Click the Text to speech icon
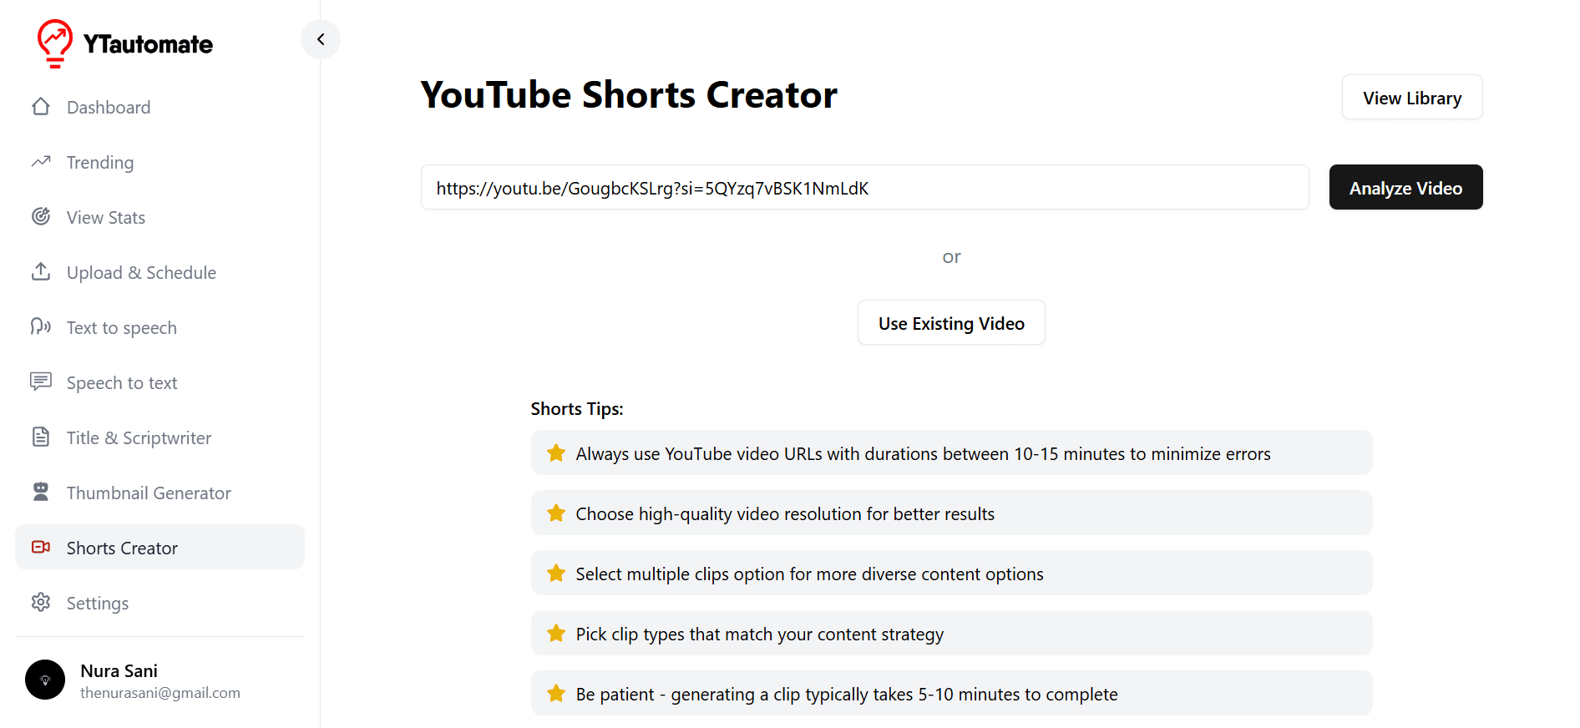The width and height of the screenshot is (1580, 728). point(41,327)
